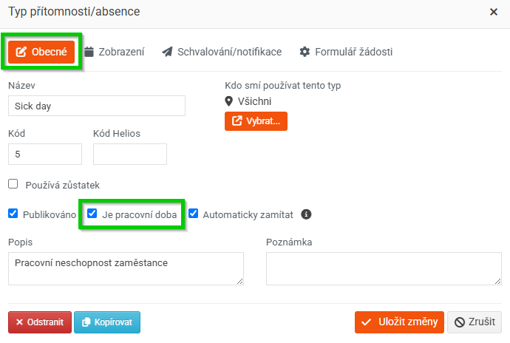Click the Zrušit button
Viewport: 510px width, 343px height.
point(475,322)
